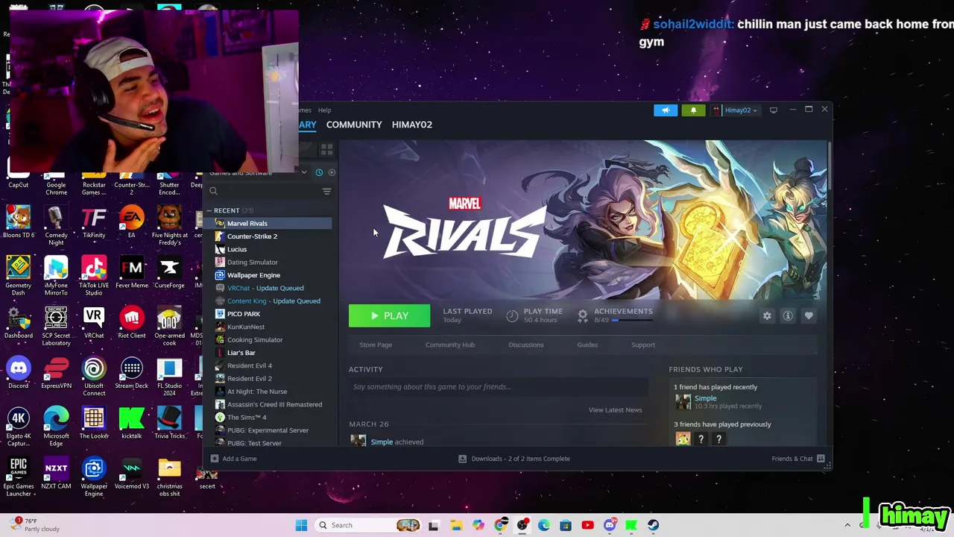Viewport: 954px width, 537px height.
Task: Launch Geometry Dash desktop shortcut
Action: pos(19,275)
